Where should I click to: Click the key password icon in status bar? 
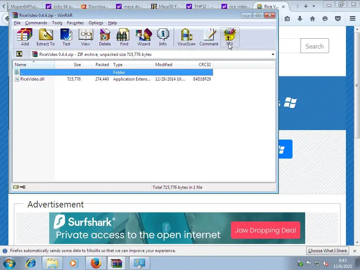pyautogui.click(x=22, y=187)
